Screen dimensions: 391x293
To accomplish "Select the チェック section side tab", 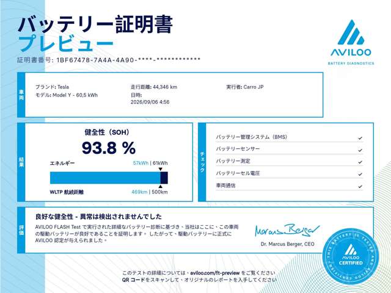I will click(202, 162).
